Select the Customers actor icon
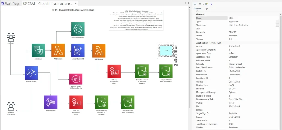Viewport: 282px width, 130px height. [11, 38]
